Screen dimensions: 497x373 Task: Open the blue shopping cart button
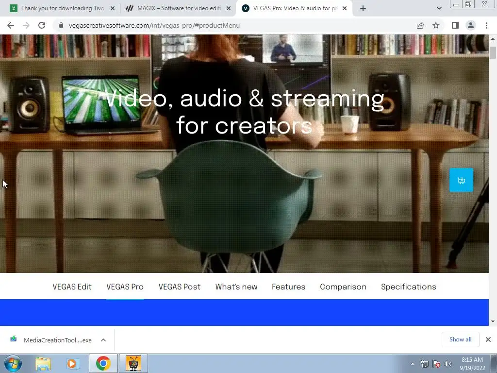coord(461,180)
